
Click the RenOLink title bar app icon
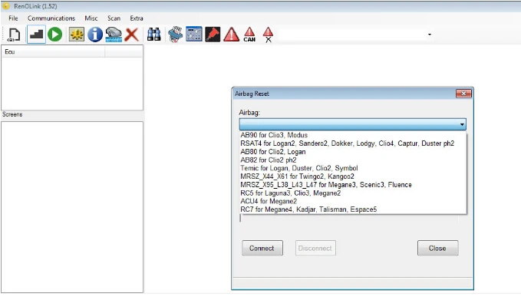pyautogui.click(x=6, y=6)
